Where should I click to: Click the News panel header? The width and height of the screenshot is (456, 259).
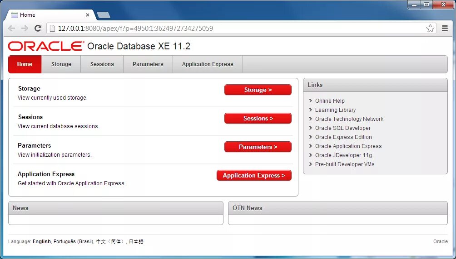click(116, 208)
